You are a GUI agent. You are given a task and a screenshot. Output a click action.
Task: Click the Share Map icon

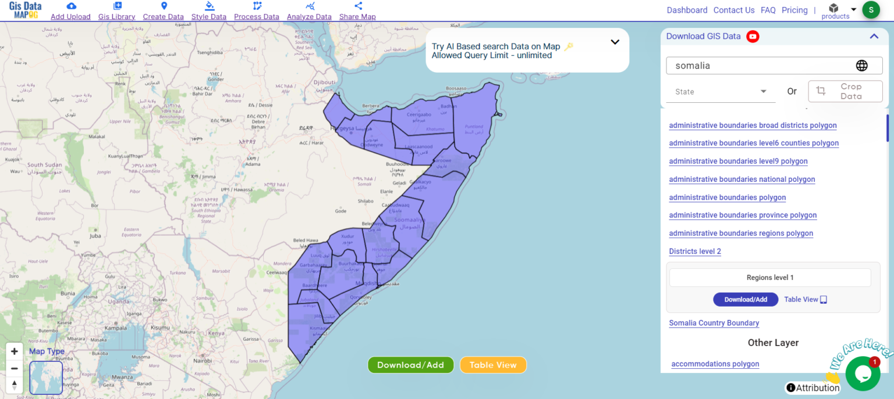[357, 6]
